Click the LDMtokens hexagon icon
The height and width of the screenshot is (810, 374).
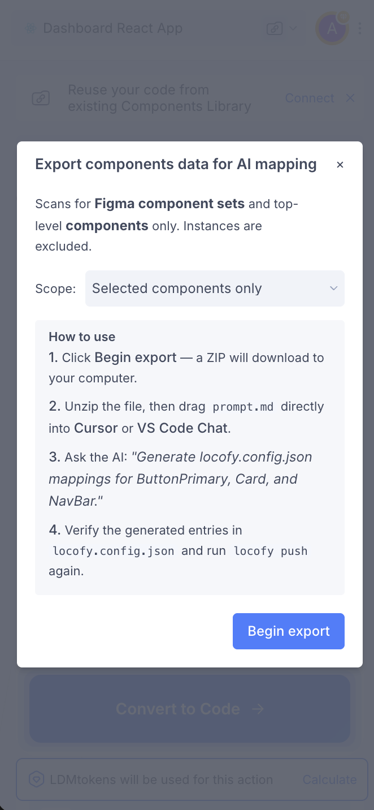pos(36,779)
